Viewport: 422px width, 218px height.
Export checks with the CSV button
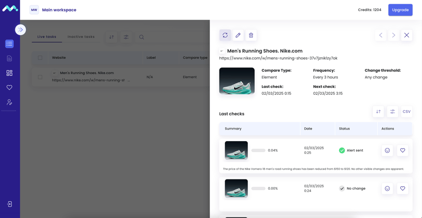coord(407,112)
